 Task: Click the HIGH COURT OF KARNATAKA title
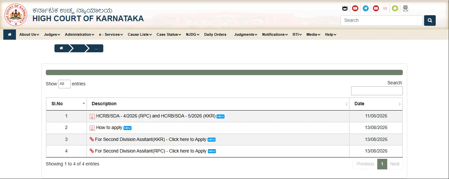pos(88,19)
